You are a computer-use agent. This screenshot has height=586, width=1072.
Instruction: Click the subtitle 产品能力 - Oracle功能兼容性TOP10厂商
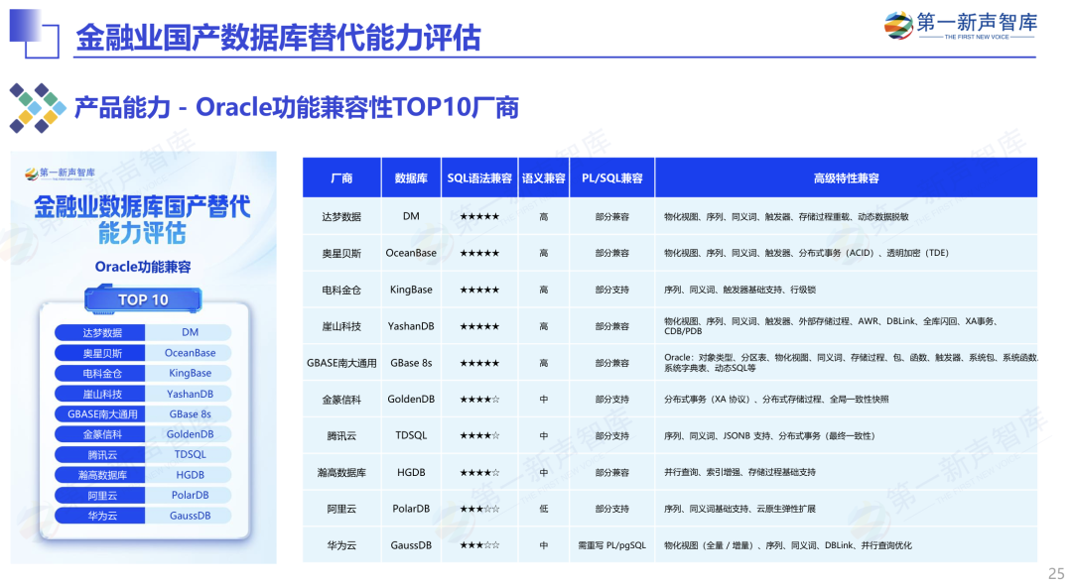click(296, 107)
